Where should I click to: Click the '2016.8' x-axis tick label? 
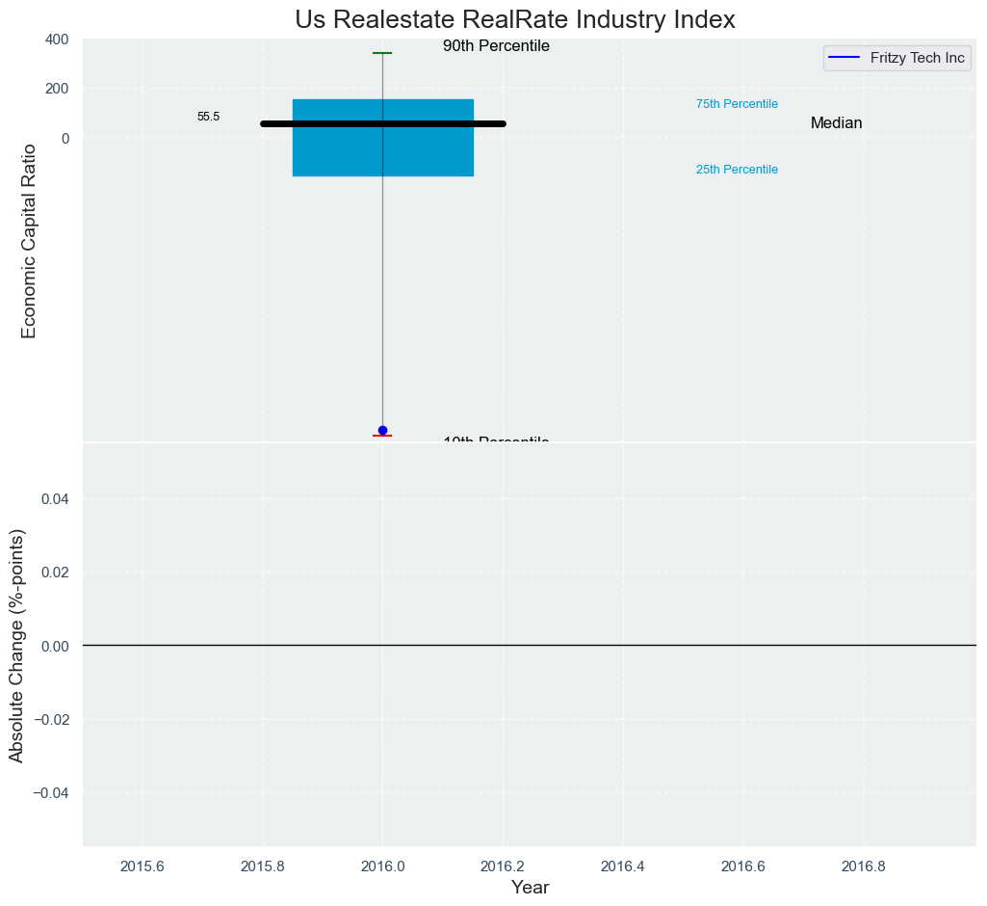click(864, 866)
